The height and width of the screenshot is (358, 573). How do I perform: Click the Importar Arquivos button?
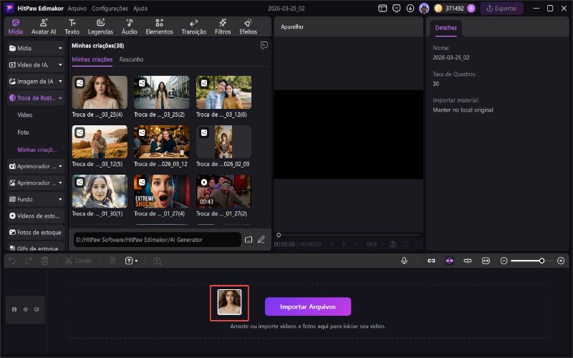click(308, 306)
